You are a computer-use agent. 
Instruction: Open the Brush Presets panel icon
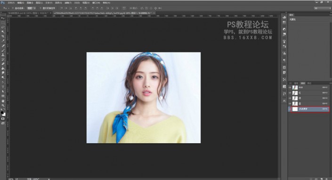(284, 46)
